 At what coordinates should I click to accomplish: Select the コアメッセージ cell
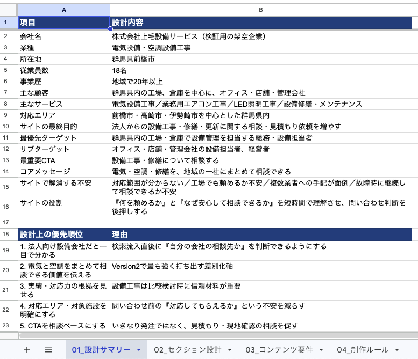(x=64, y=172)
